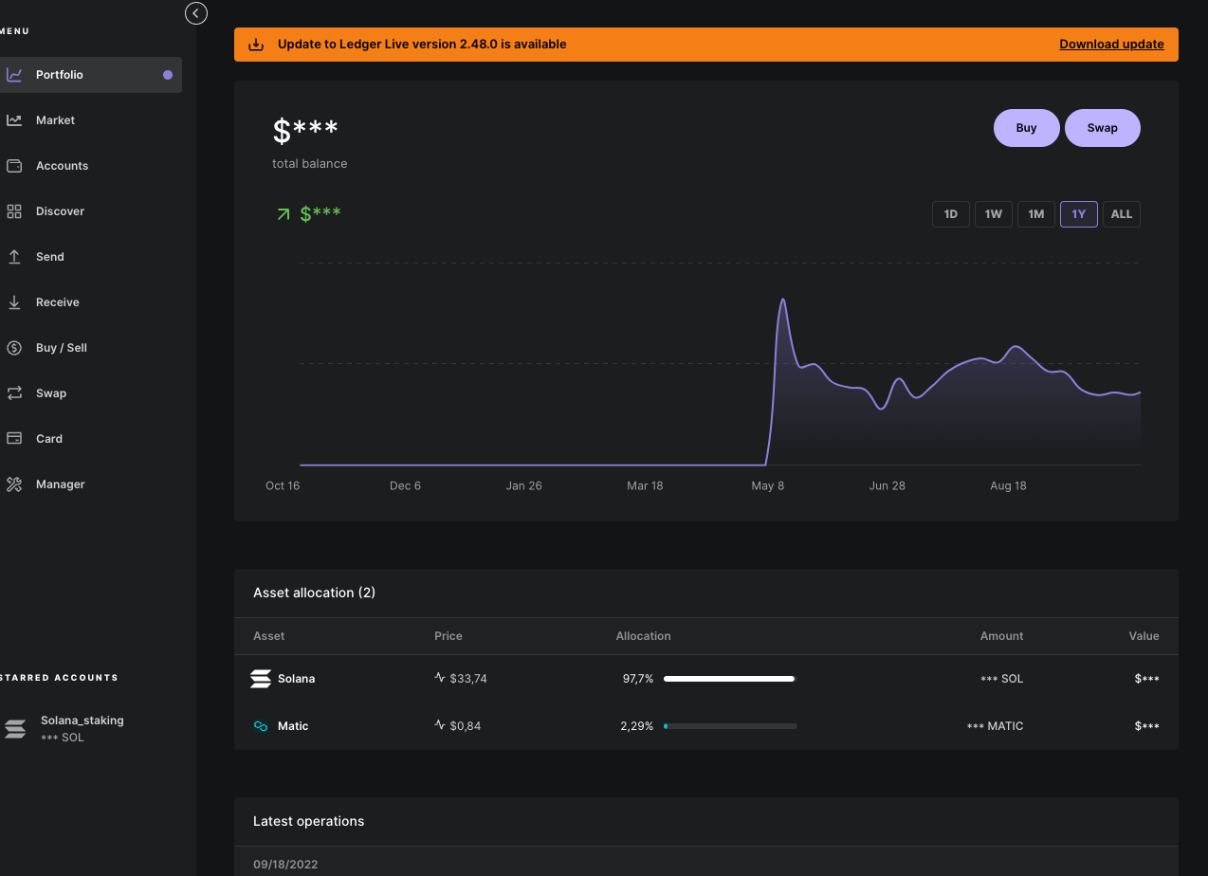
Task: Click the price pulse icon beside $0,84
Action: (440, 725)
